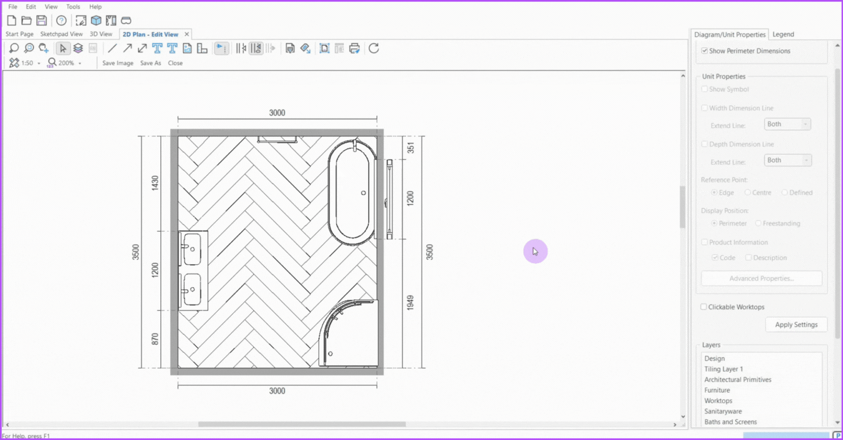The width and height of the screenshot is (843, 440).
Task: Select the single-headed arrow tool
Action: [127, 48]
